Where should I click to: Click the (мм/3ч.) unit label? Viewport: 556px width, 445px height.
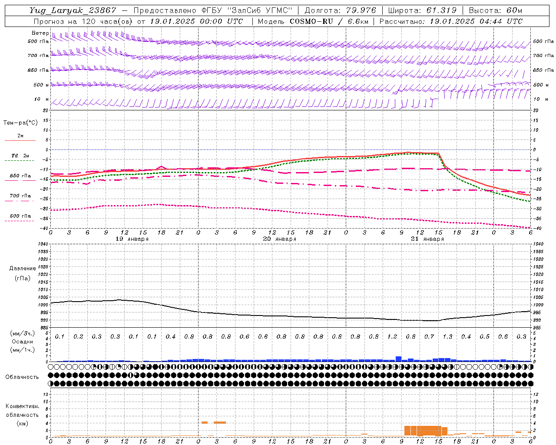tap(23, 333)
